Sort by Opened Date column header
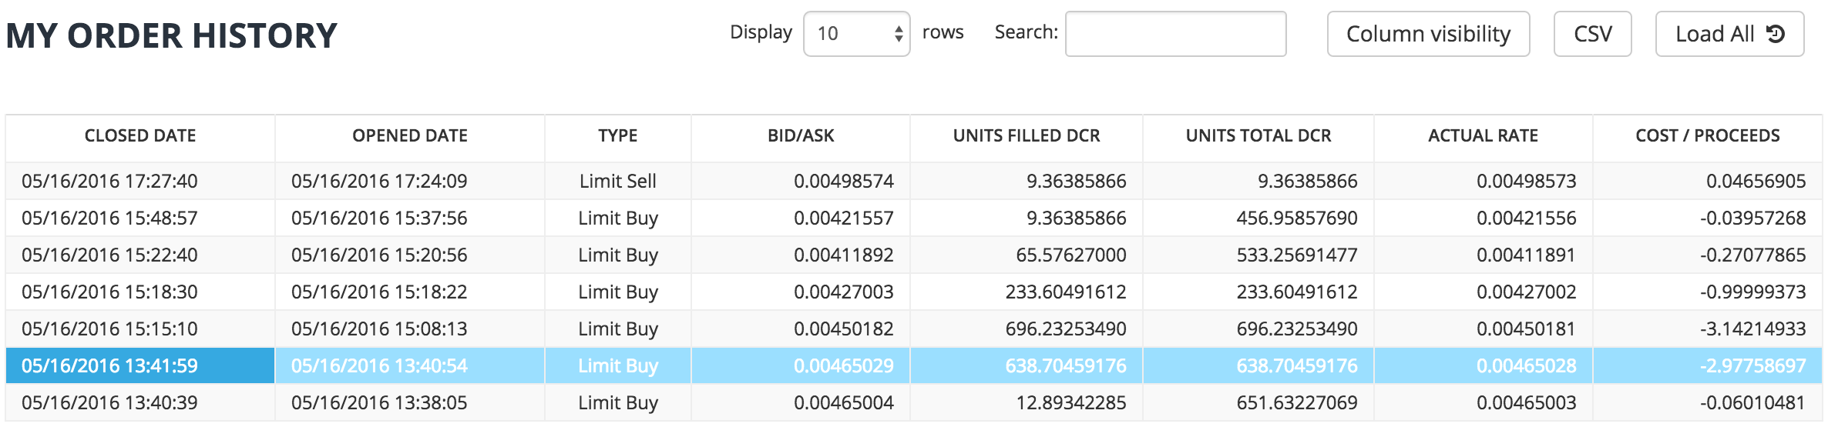 point(410,136)
